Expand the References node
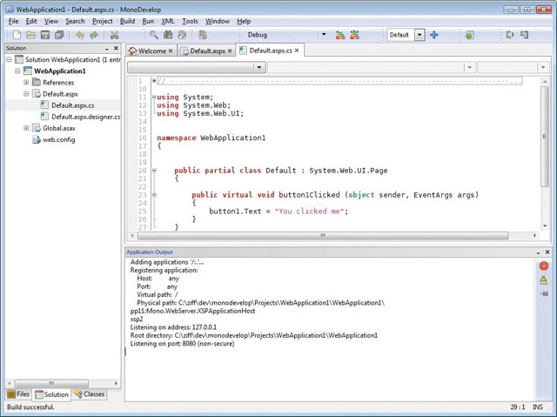This screenshot has width=557, height=417. click(x=26, y=83)
